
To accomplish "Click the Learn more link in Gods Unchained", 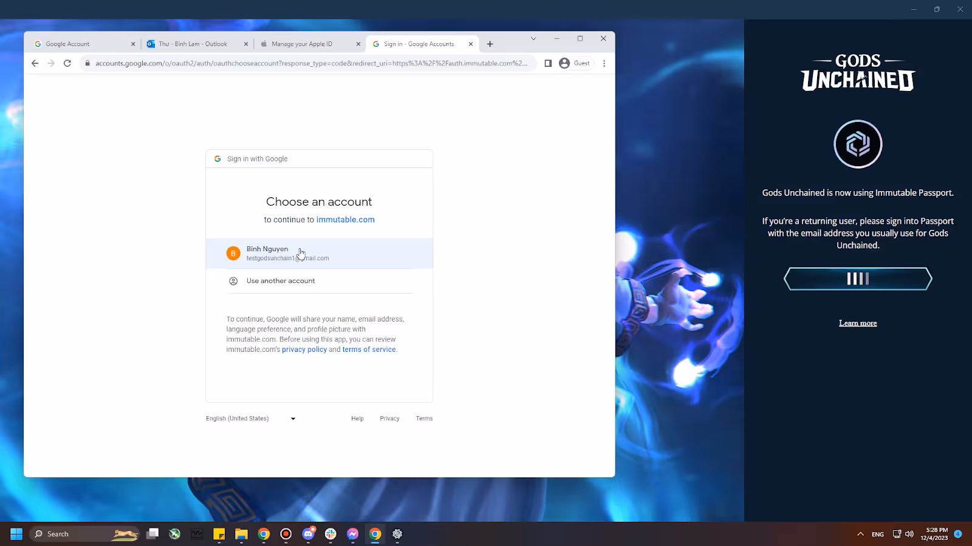I will [x=858, y=323].
